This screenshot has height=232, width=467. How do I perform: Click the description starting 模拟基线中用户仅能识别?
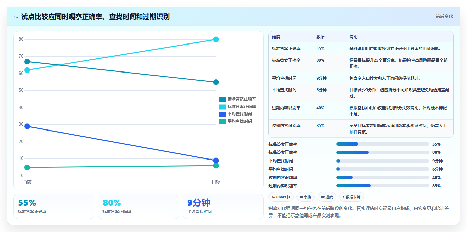(398, 111)
